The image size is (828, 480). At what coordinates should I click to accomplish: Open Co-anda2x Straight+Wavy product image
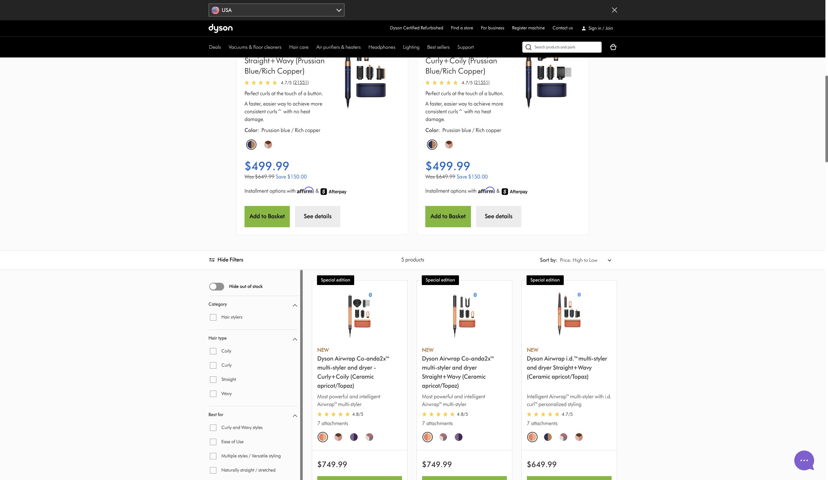point(464,315)
